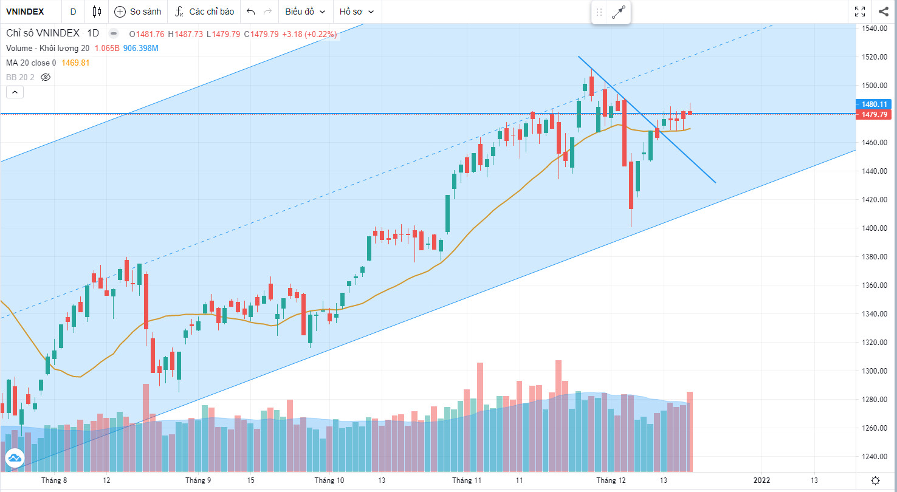This screenshot has width=897, height=492.
Task: Redo the chart action
Action: point(268,12)
